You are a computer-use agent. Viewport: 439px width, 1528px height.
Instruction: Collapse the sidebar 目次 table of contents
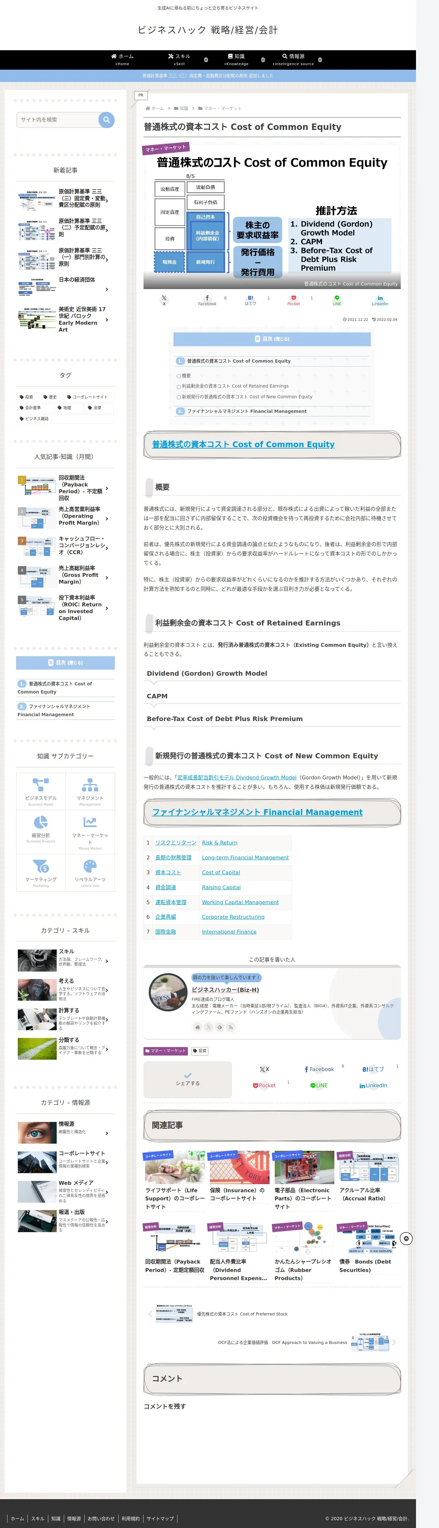tap(65, 663)
